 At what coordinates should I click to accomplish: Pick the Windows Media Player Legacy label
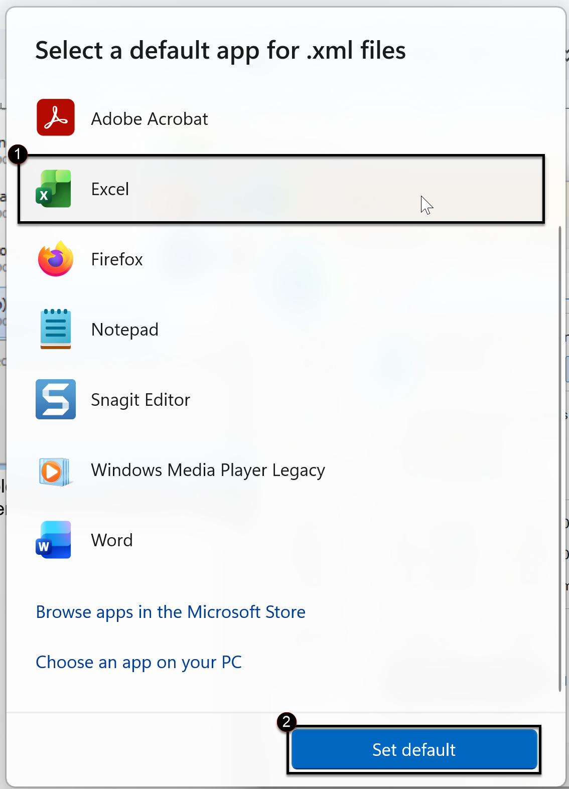(x=208, y=470)
